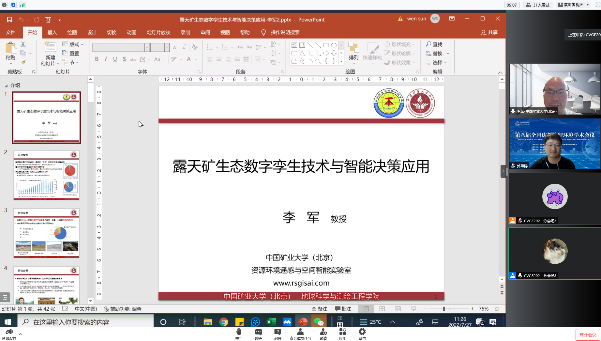Clear all text formatting with eraser icon
This screenshot has width=601, height=341.
pyautogui.click(x=195, y=47)
